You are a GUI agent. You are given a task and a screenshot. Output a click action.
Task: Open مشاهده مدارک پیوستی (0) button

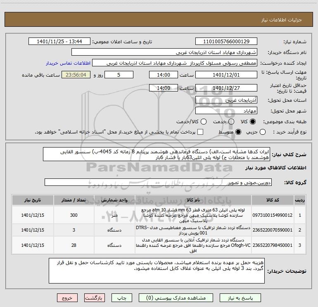click(176, 298)
